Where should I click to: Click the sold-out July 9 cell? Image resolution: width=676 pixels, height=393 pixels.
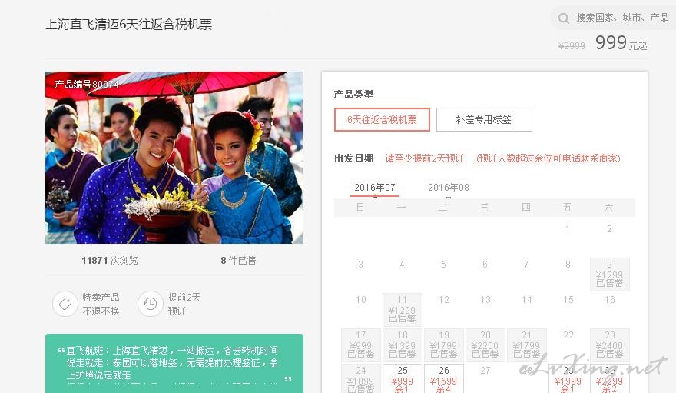609,275
